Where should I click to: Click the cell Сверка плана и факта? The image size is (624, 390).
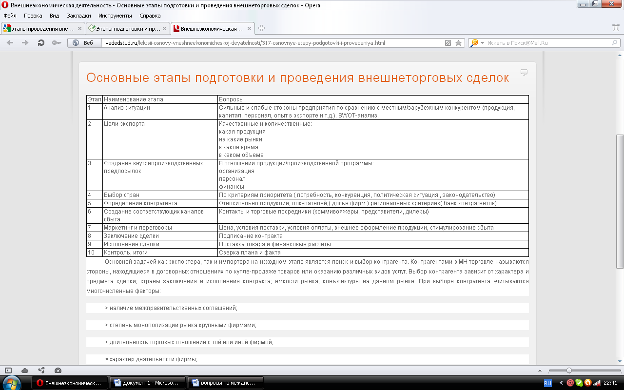click(373, 253)
